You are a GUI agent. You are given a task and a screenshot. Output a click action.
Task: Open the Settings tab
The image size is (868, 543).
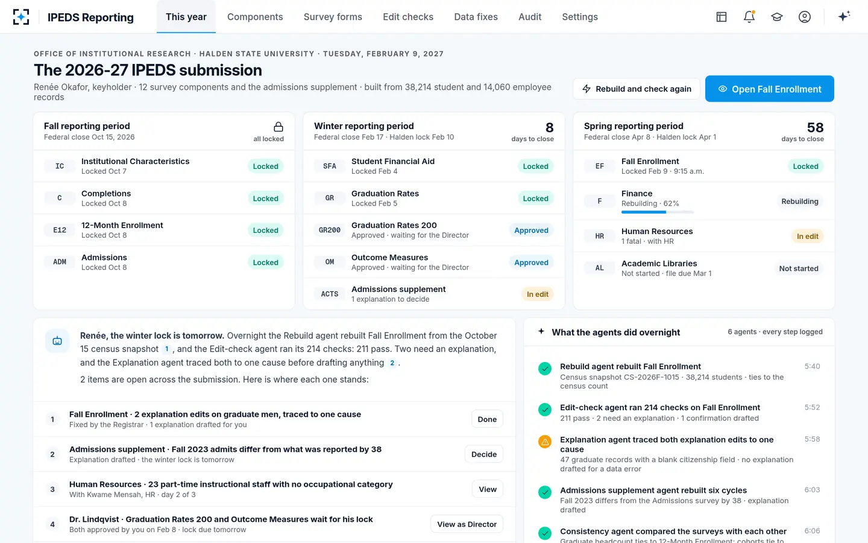(x=580, y=17)
